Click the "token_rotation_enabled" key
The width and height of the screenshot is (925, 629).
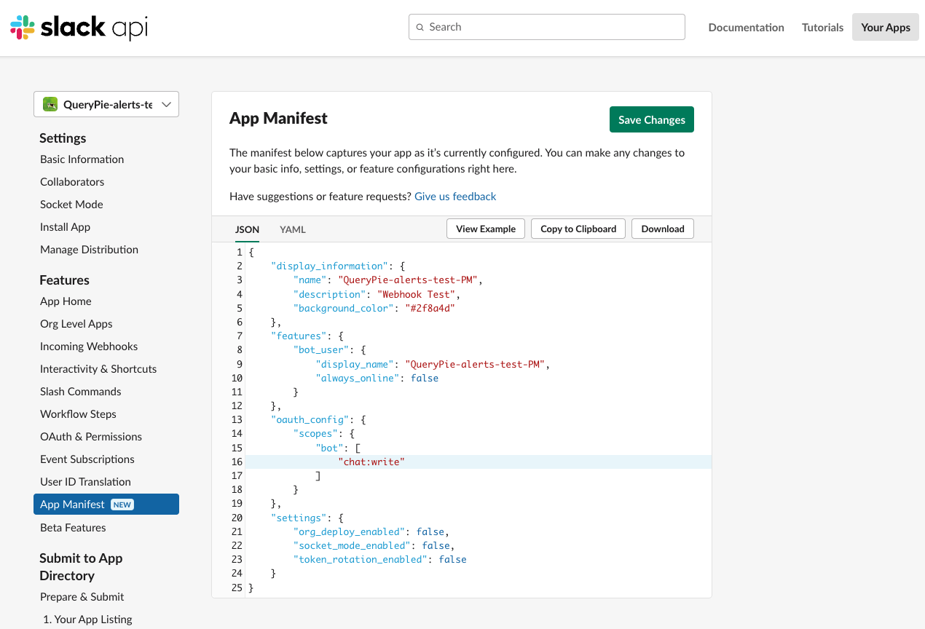click(x=361, y=560)
